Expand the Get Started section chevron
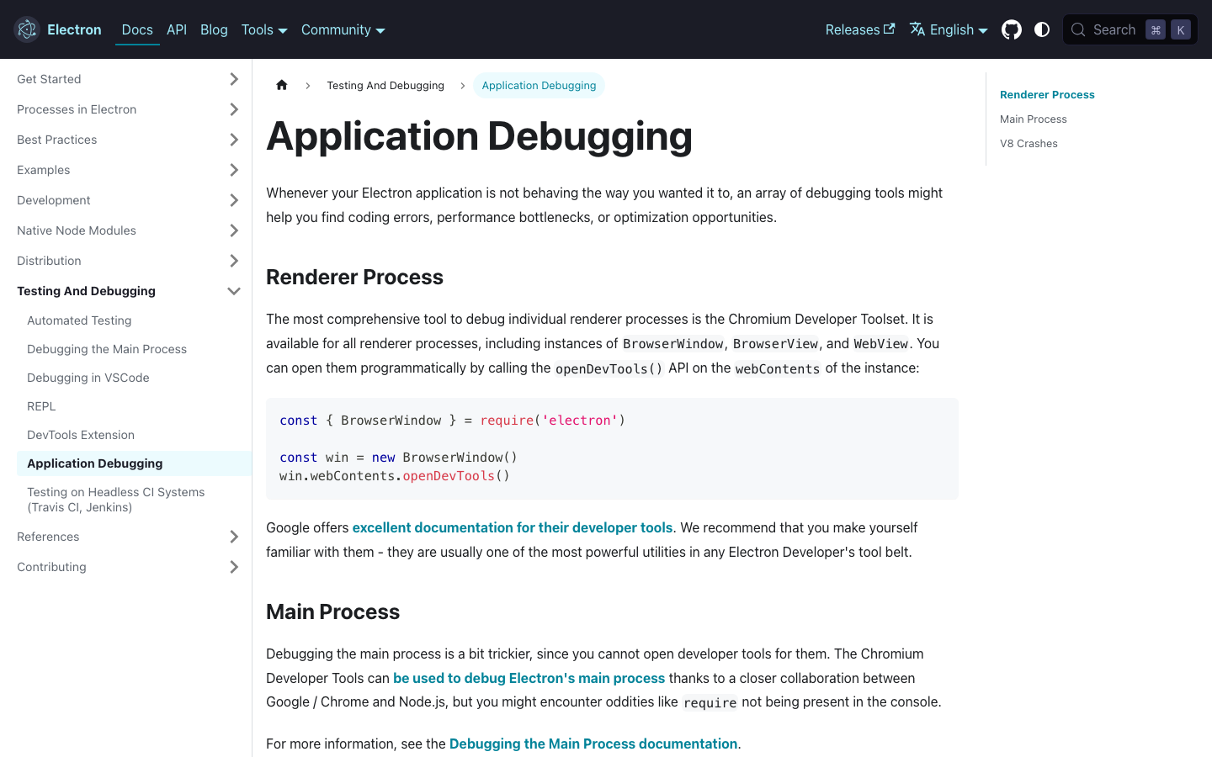Screen dimensions: 1212x757 point(234,79)
